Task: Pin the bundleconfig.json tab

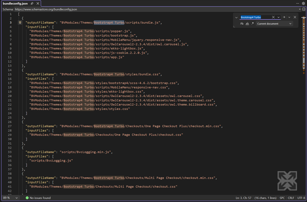Action: tap(32, 3)
